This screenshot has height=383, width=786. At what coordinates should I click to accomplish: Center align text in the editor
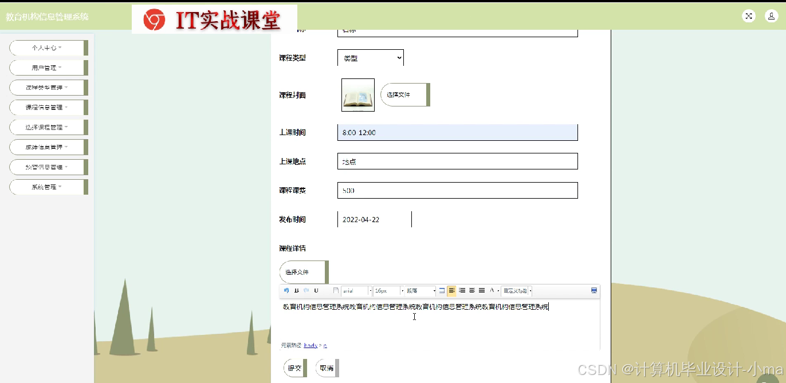(x=472, y=291)
